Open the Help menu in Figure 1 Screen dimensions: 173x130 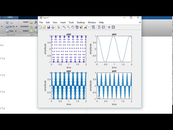click(x=101, y=22)
